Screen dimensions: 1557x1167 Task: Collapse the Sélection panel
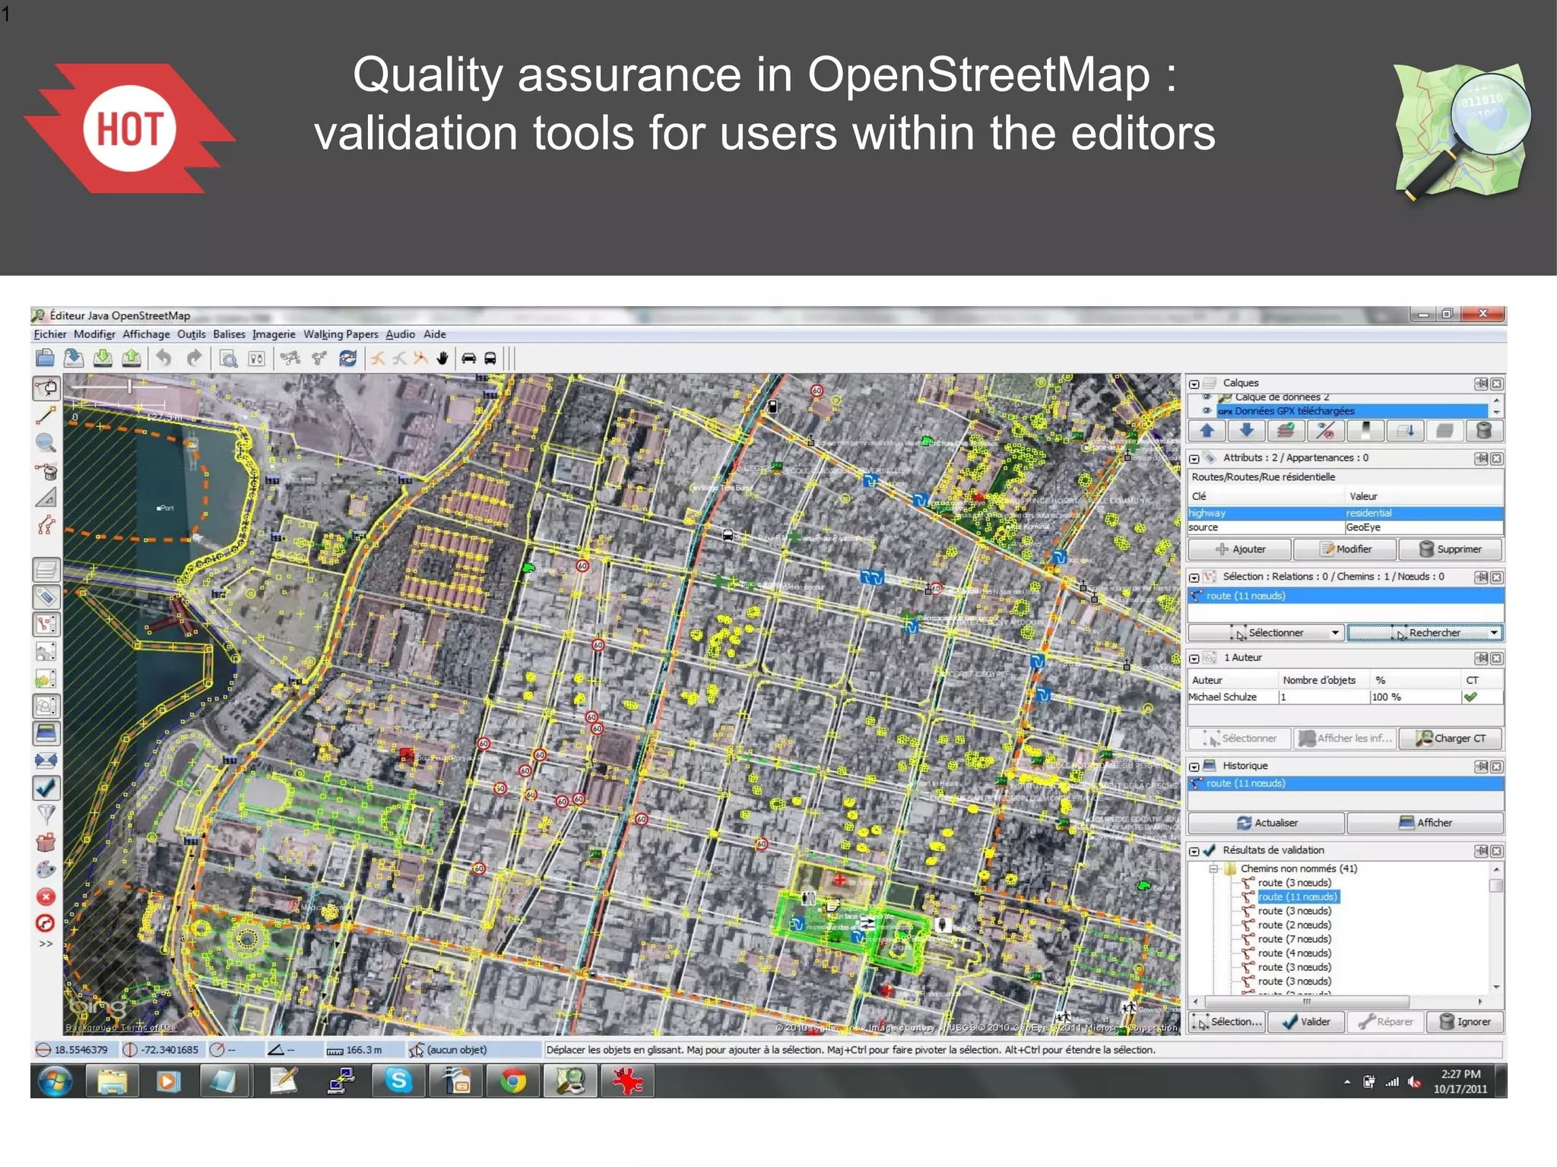pyautogui.click(x=1195, y=577)
